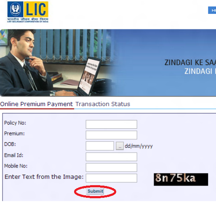Open the Transaction Status tab
216x202 pixels.
pyautogui.click(x=103, y=104)
